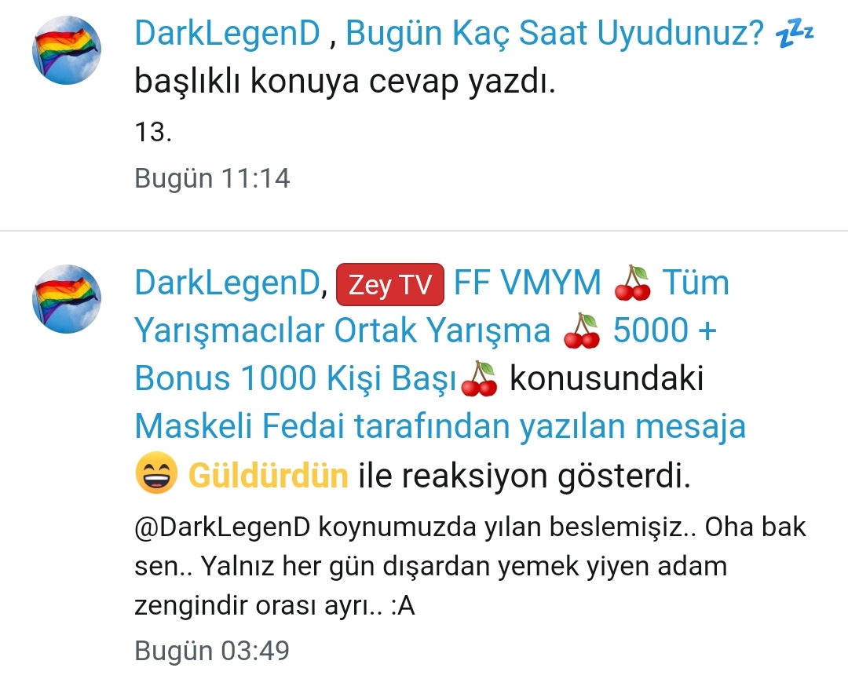Click the reply snippet reading 13.
Image resolution: width=848 pixels, height=679 pixels.
coord(154,132)
